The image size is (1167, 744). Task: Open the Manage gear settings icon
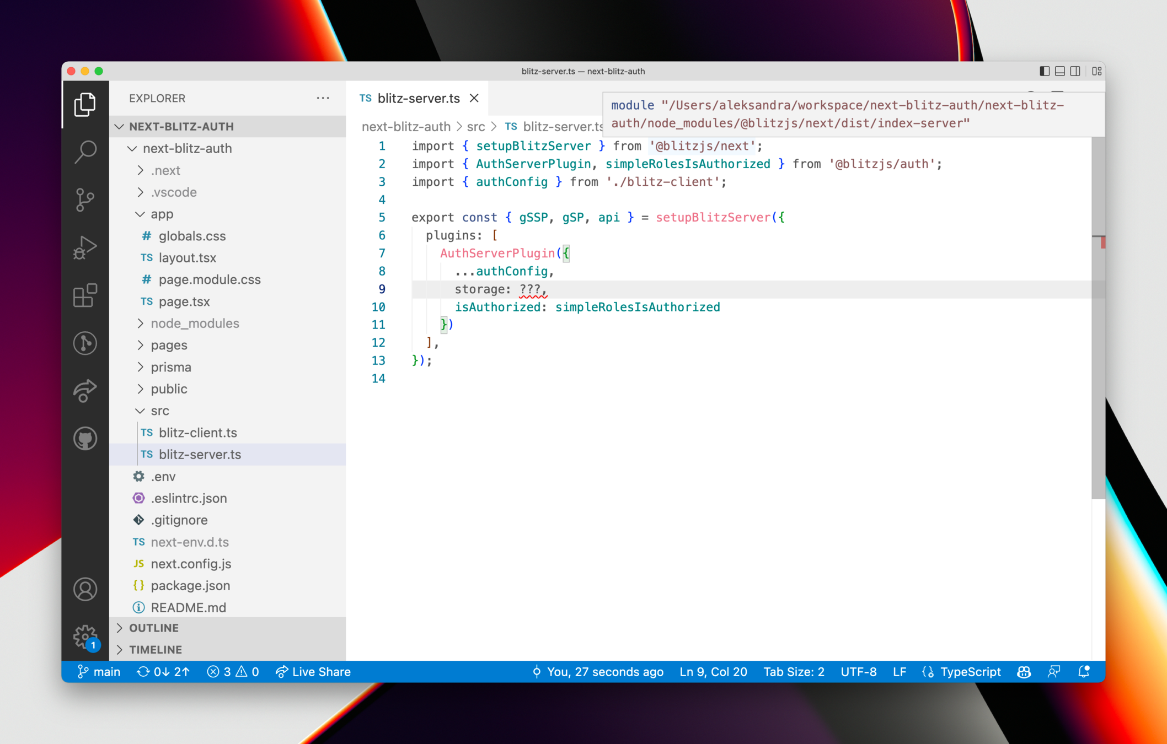click(x=85, y=637)
